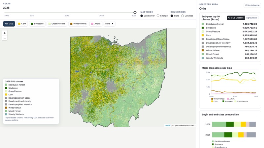Open the Leaflet attribution link

point(168,126)
